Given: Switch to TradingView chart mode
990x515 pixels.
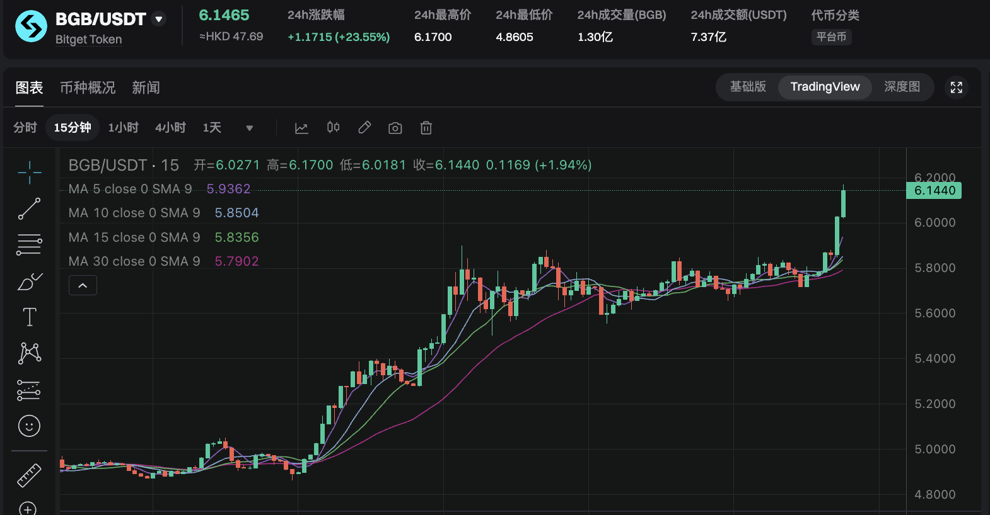Looking at the screenshot, I should (825, 87).
